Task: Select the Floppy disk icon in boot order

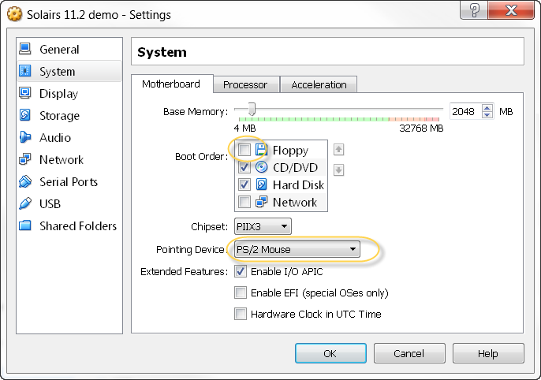Action: [x=261, y=150]
